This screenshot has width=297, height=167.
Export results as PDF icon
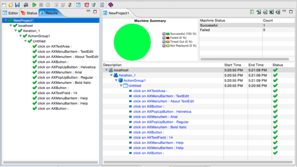pyautogui.click(x=258, y=12)
